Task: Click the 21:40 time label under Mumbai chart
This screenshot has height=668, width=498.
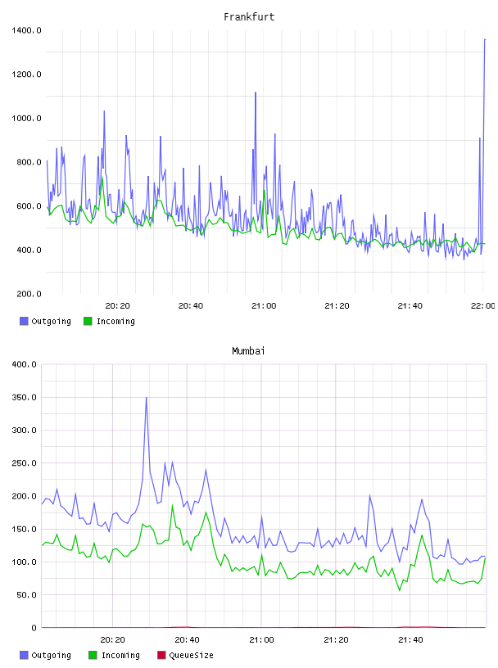Action: pyautogui.click(x=410, y=640)
